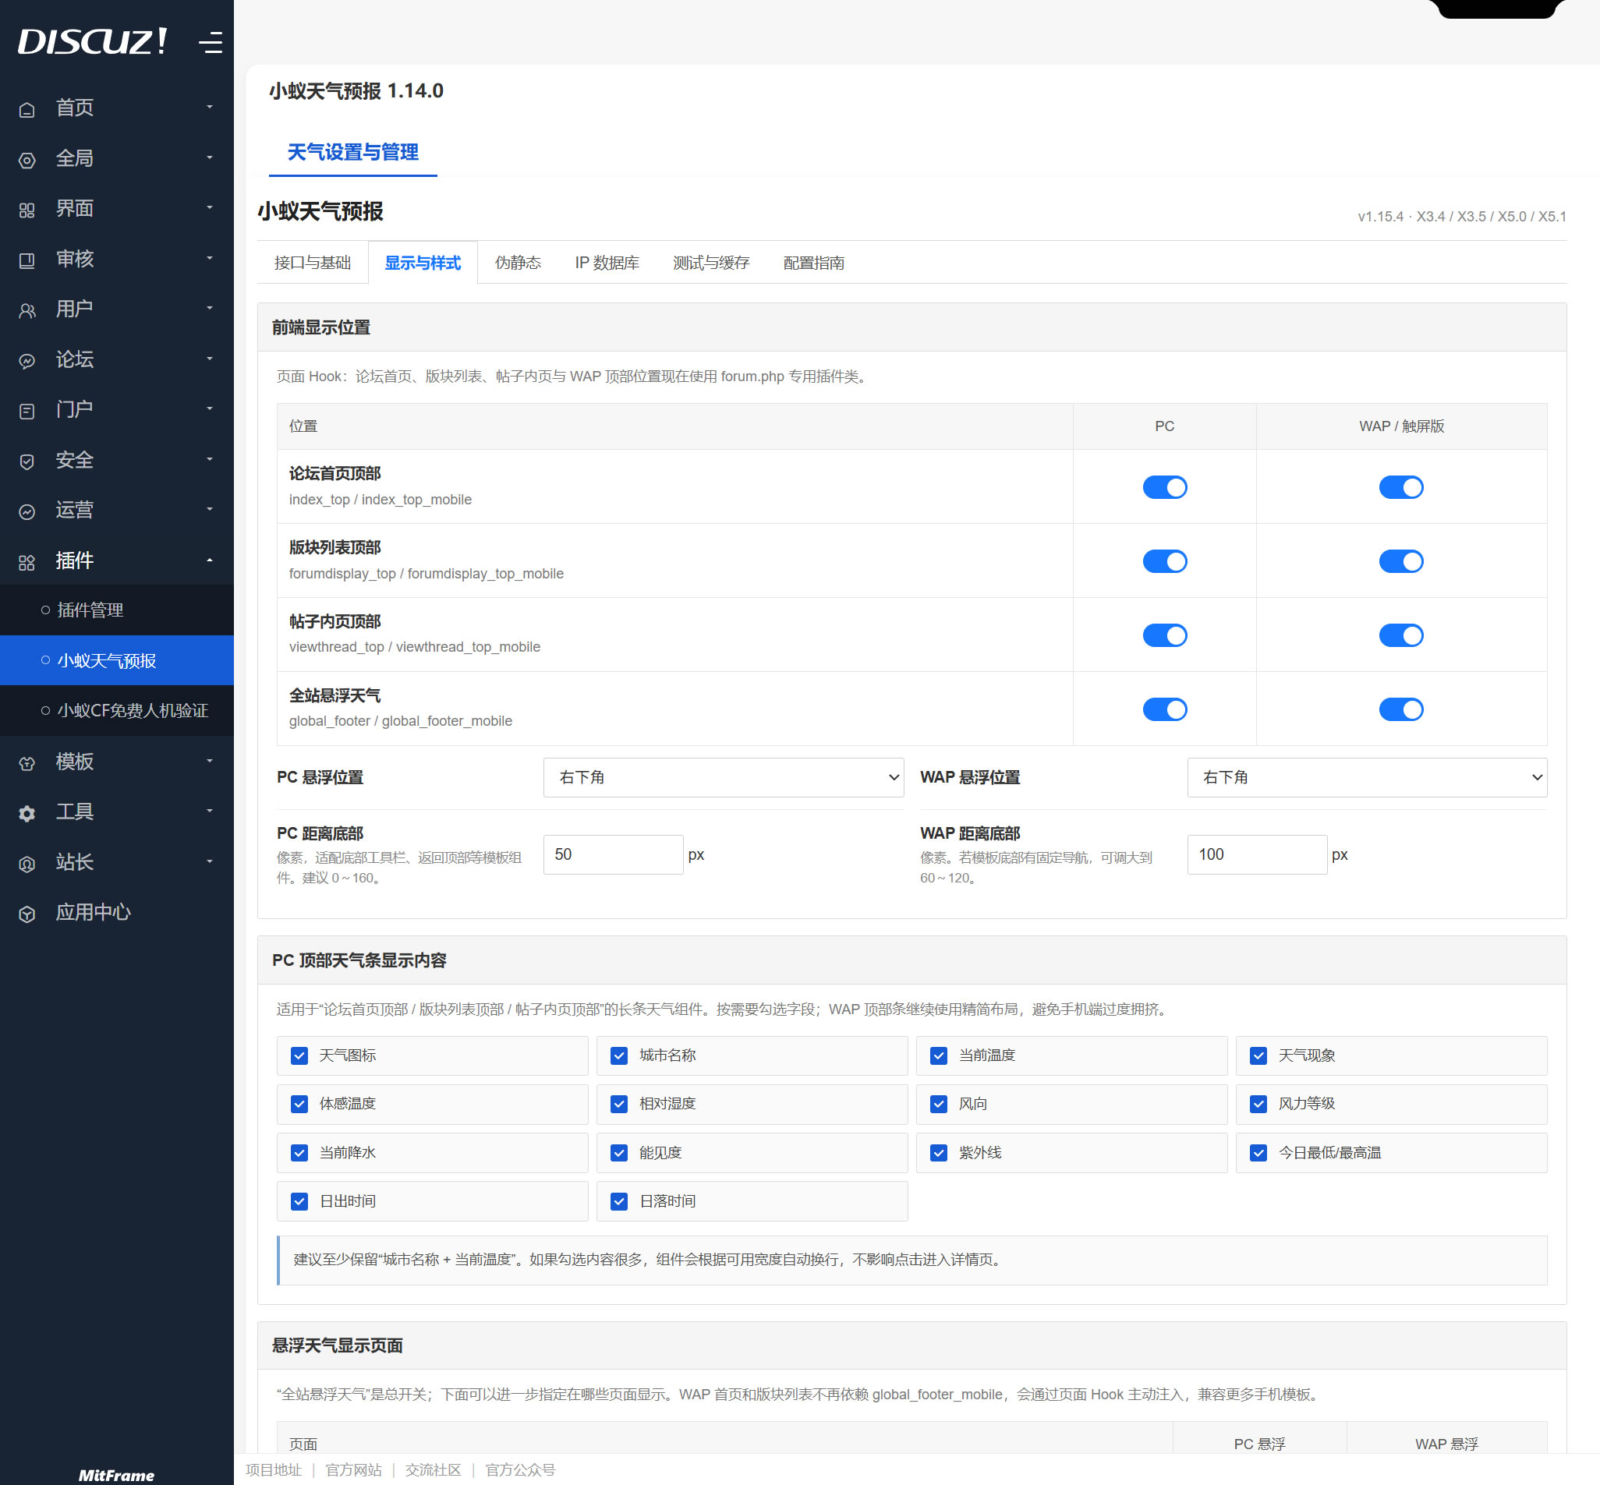Switch to the 伪静态 tab
This screenshot has width=1600, height=1485.
click(518, 263)
